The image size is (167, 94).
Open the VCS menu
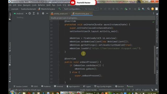pyautogui.click(x=64, y=5)
